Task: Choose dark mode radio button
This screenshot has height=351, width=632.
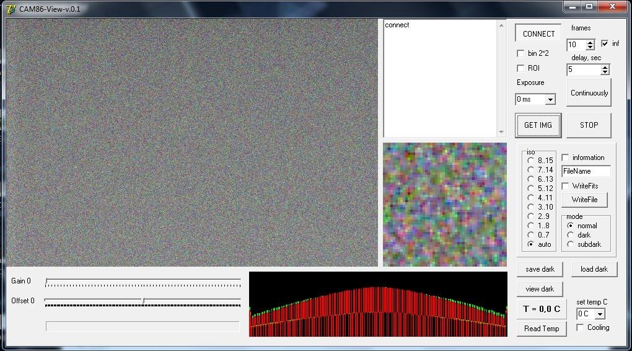Action: coord(570,235)
